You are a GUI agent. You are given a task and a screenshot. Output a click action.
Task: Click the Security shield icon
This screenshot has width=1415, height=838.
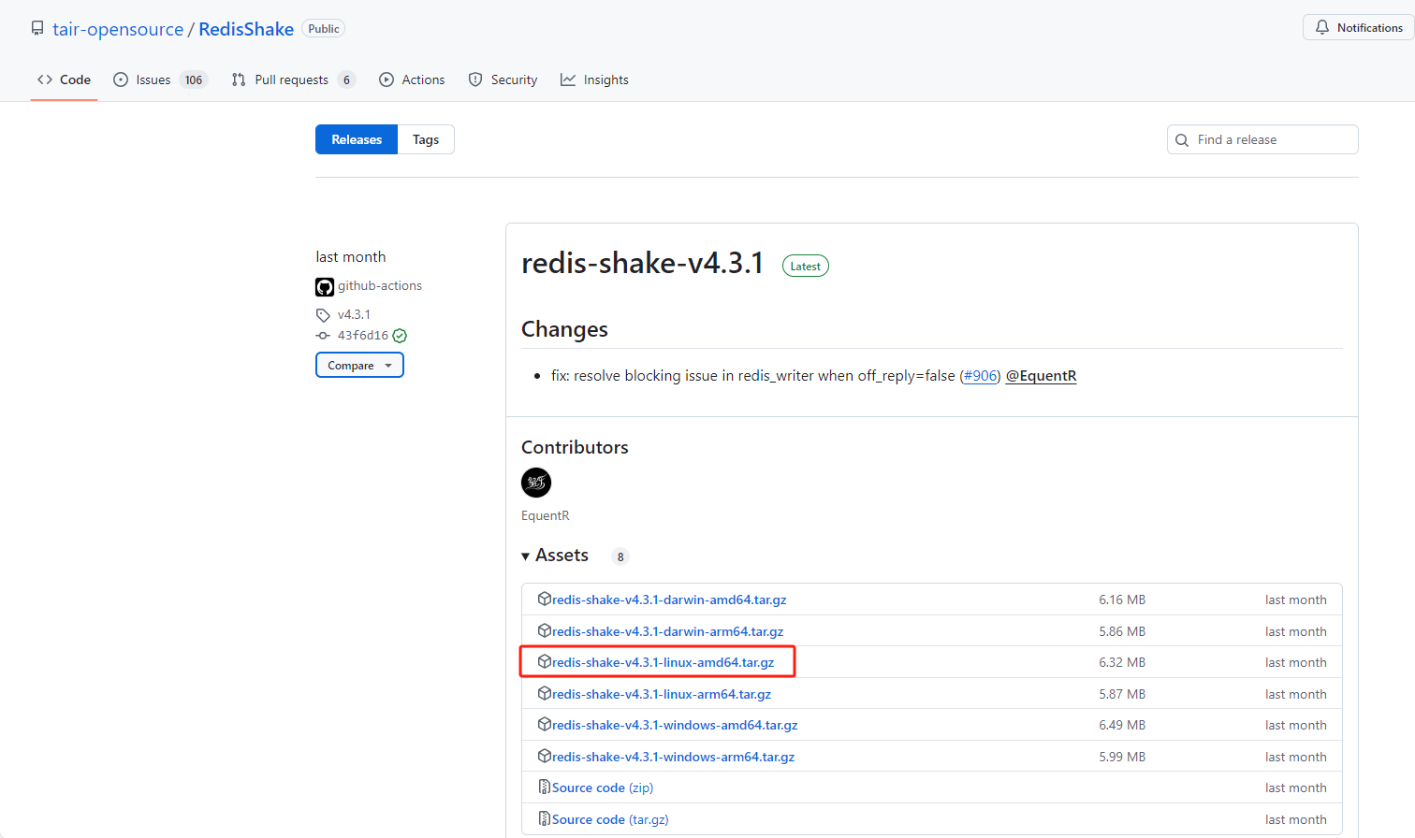click(x=475, y=79)
